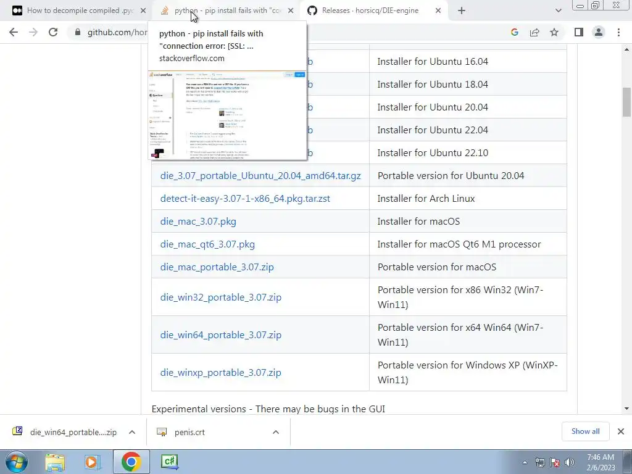The height and width of the screenshot is (474, 632).
Task: Click 'Installer for Ubuntu 18.04' text
Action: 433,84
